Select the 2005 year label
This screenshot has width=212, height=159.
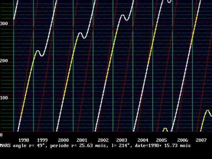coord(161,140)
